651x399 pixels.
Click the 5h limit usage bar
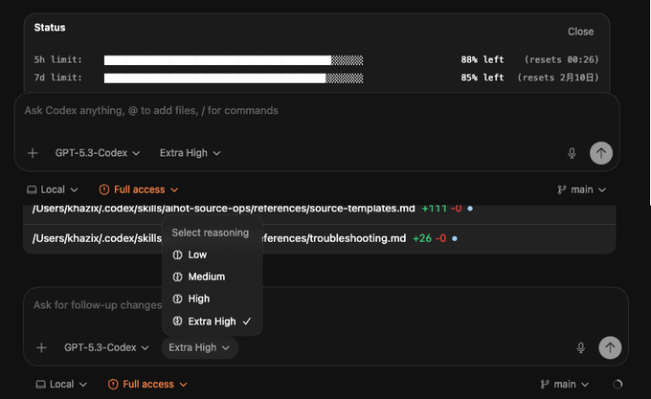234,60
